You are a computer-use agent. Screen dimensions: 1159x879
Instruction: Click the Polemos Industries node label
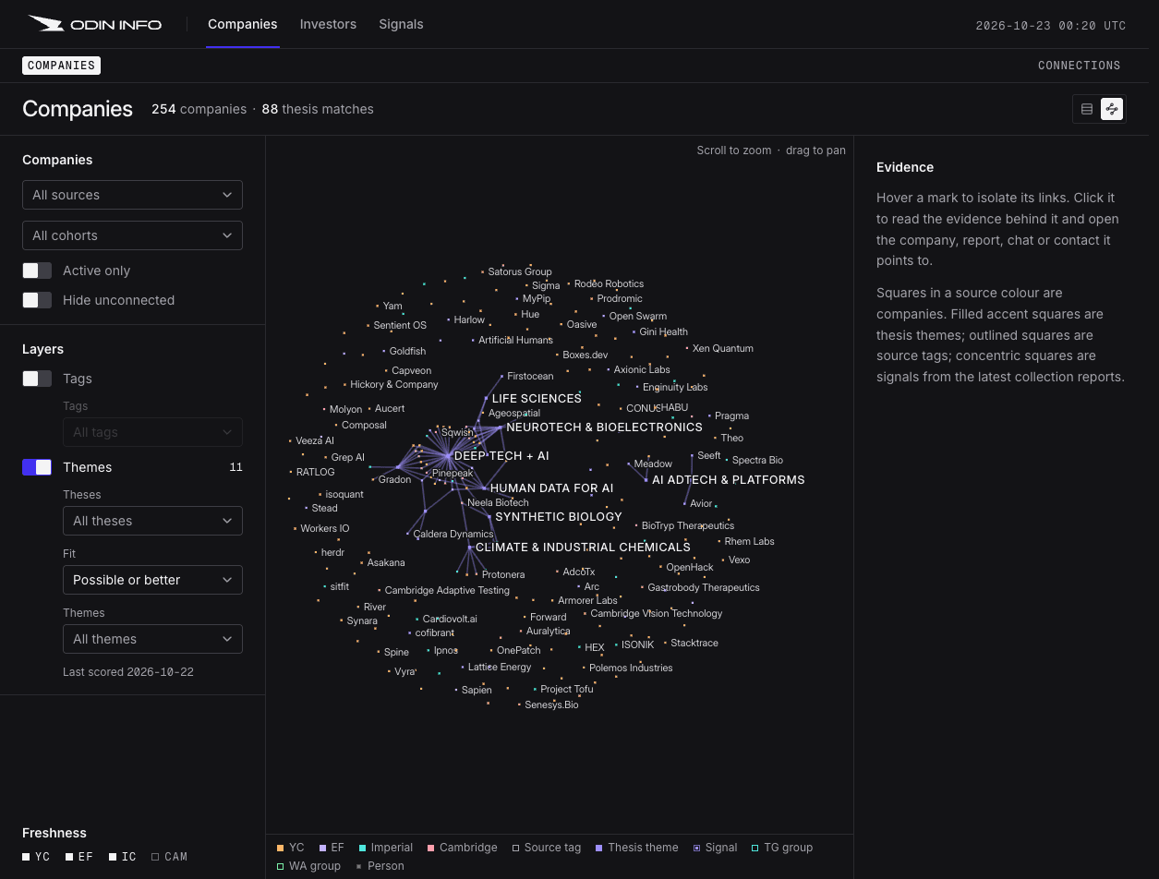pos(631,668)
